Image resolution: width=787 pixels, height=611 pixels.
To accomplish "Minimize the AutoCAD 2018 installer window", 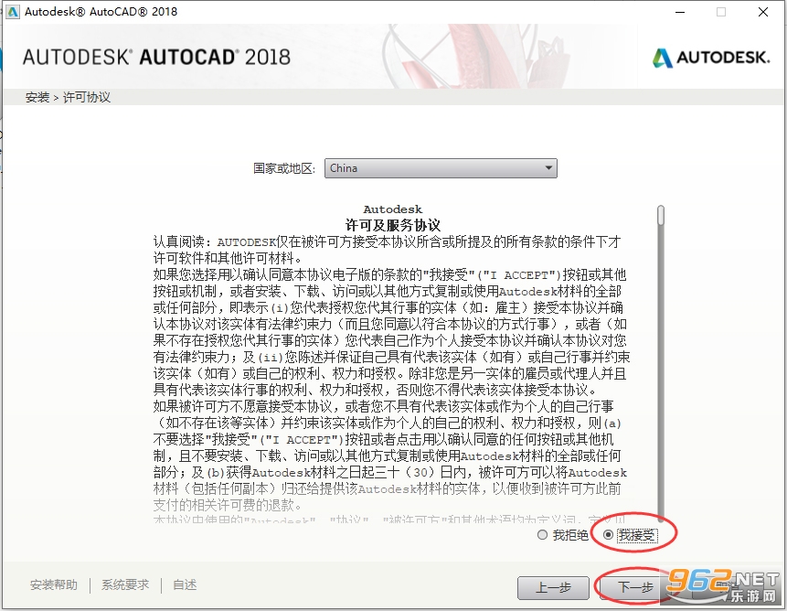I will coord(680,12).
